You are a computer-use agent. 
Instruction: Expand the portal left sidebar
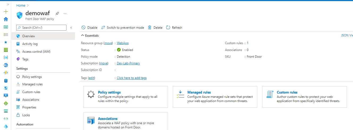click(8, 5)
